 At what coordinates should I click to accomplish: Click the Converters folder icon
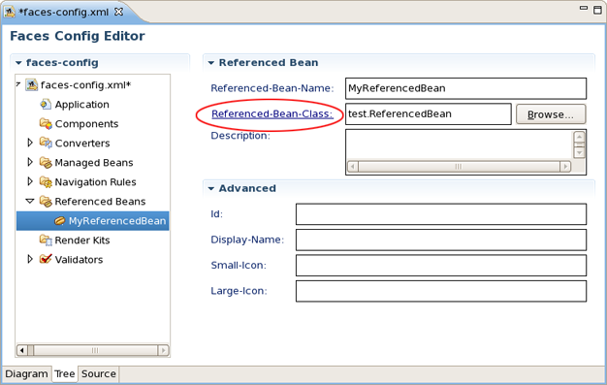(x=46, y=143)
